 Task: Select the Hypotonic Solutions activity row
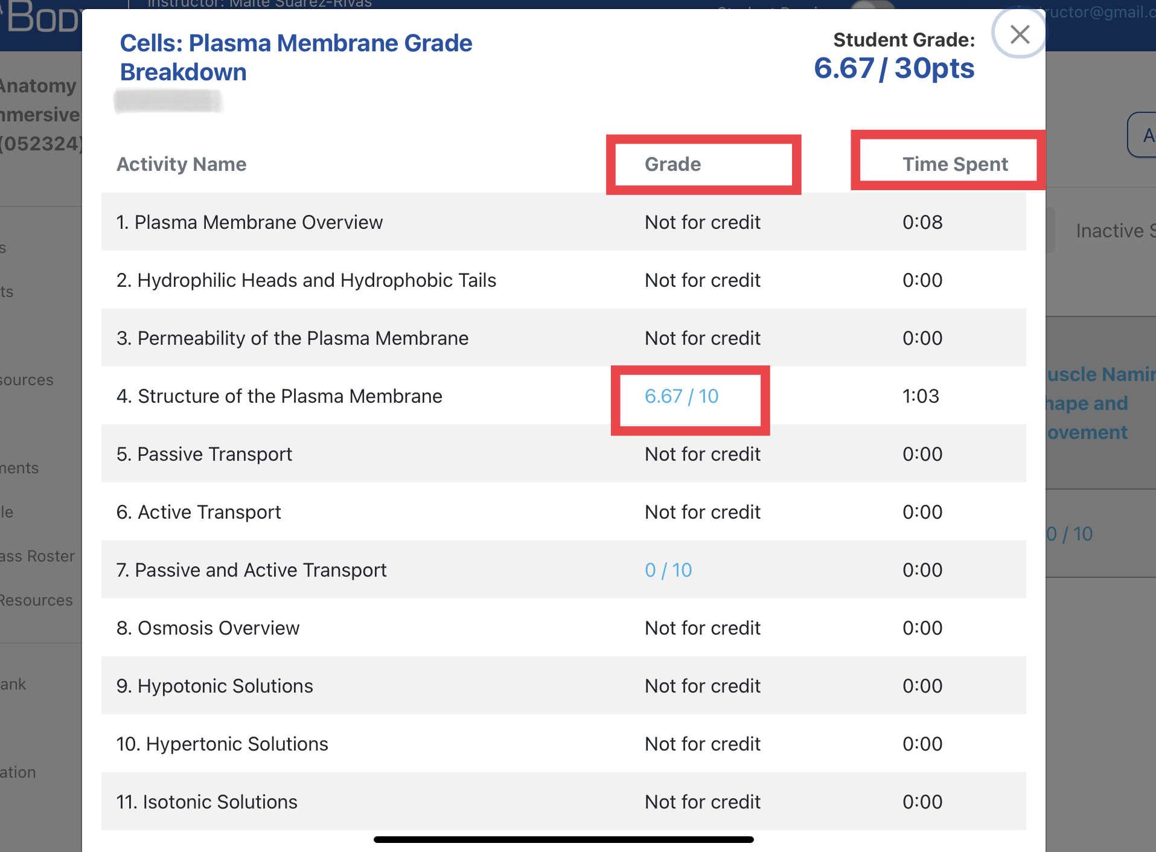[x=214, y=685]
